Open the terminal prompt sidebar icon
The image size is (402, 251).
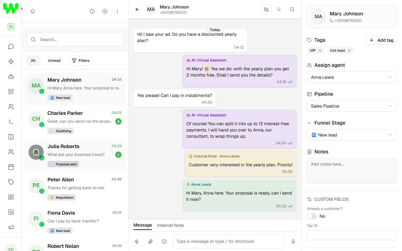(11, 122)
